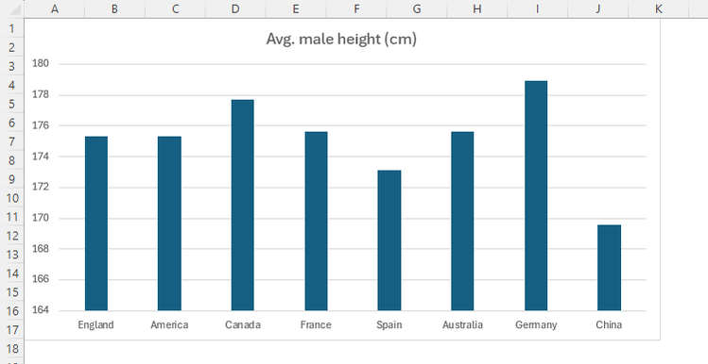The width and height of the screenshot is (708, 364).
Task: Click the Canada axis label
Action: (243, 324)
